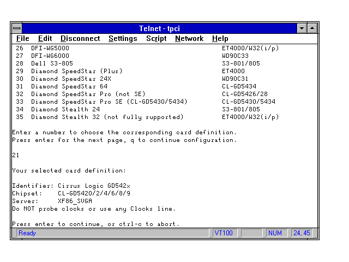Click the Press enter to continue prompt
349x262 pixels.
click(95, 224)
